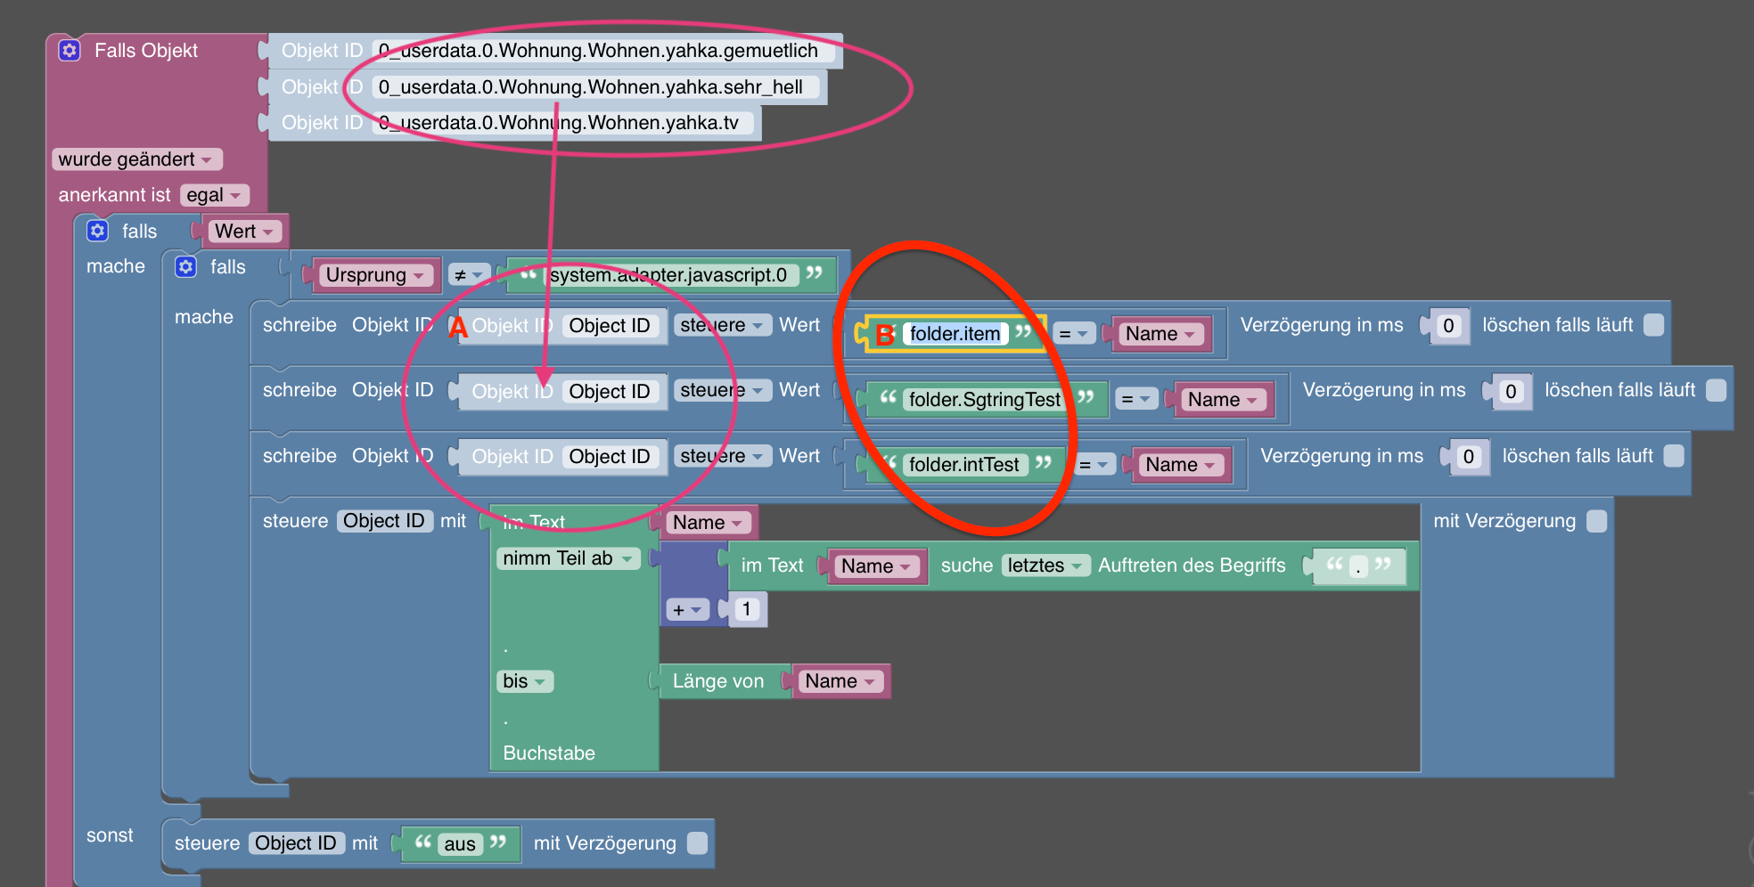Open gear settings on Falls Objekt block
This screenshot has height=887, width=1754.
(70, 50)
